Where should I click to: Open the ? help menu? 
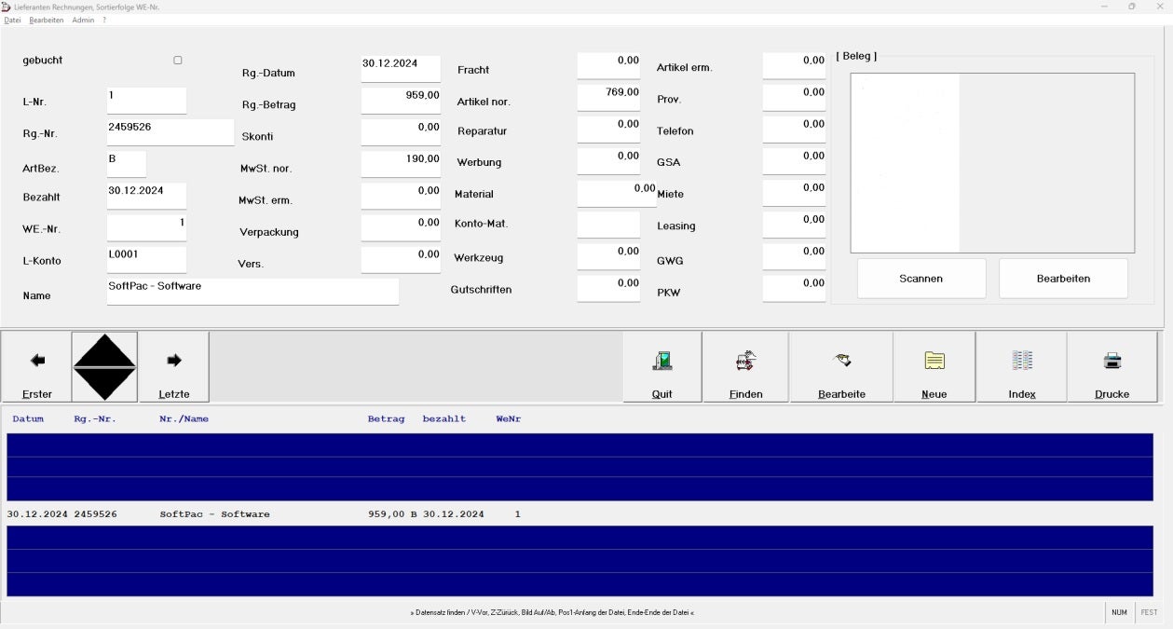(x=104, y=20)
